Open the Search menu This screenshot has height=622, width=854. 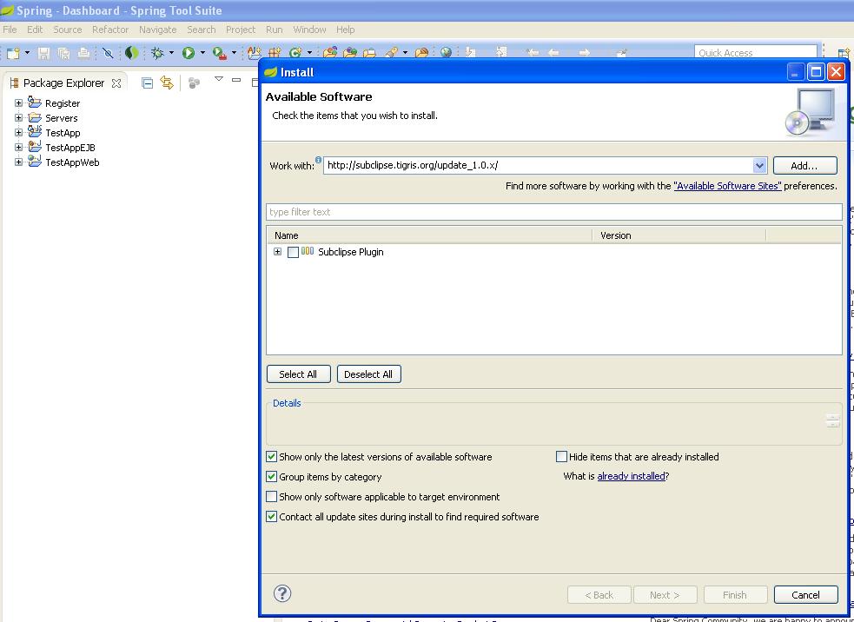201,29
